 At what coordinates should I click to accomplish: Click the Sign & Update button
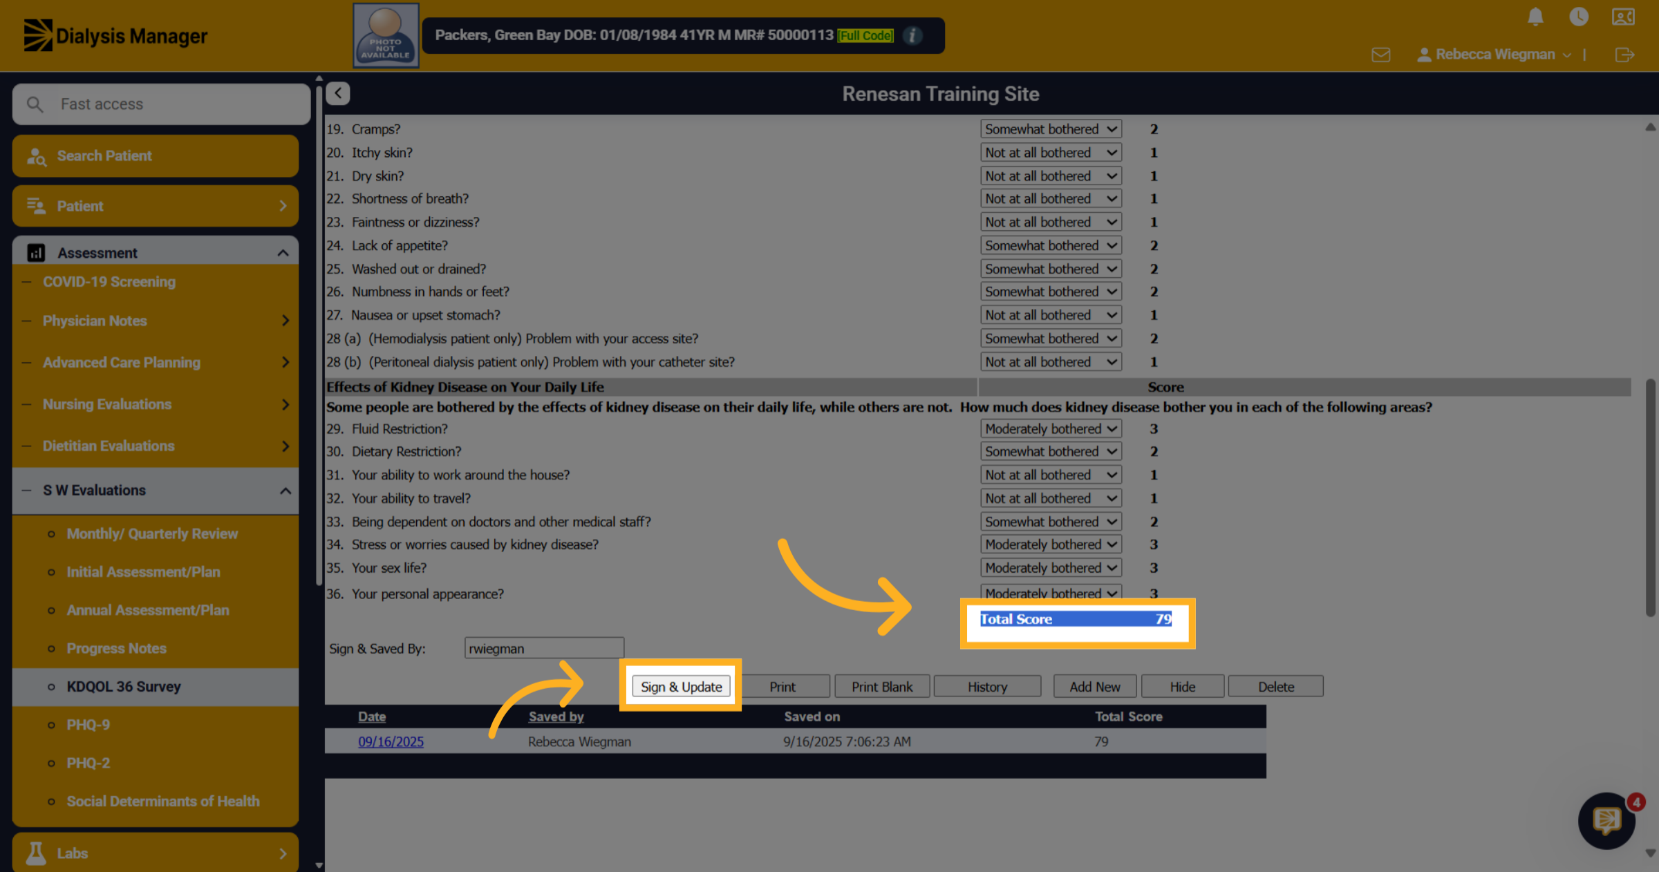point(681,687)
